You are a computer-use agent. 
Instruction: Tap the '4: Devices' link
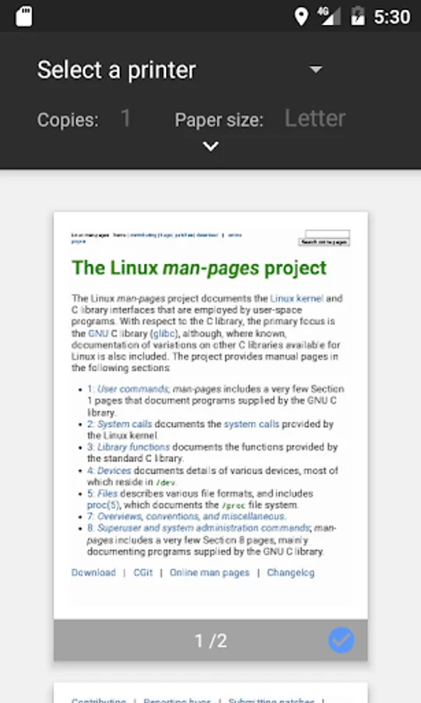pos(109,470)
